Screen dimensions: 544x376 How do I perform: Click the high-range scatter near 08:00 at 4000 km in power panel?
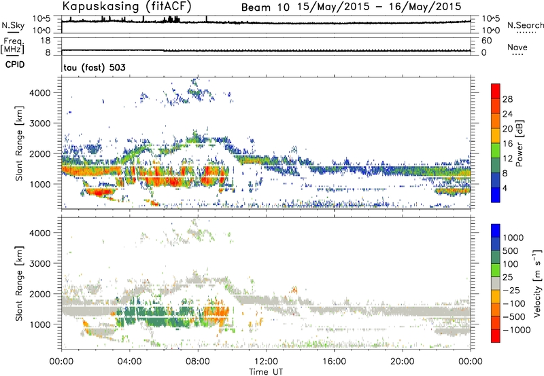click(196, 92)
